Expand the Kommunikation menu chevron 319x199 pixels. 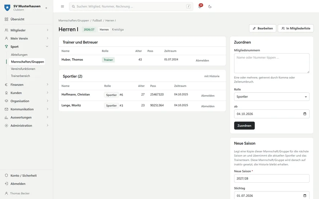point(47,109)
